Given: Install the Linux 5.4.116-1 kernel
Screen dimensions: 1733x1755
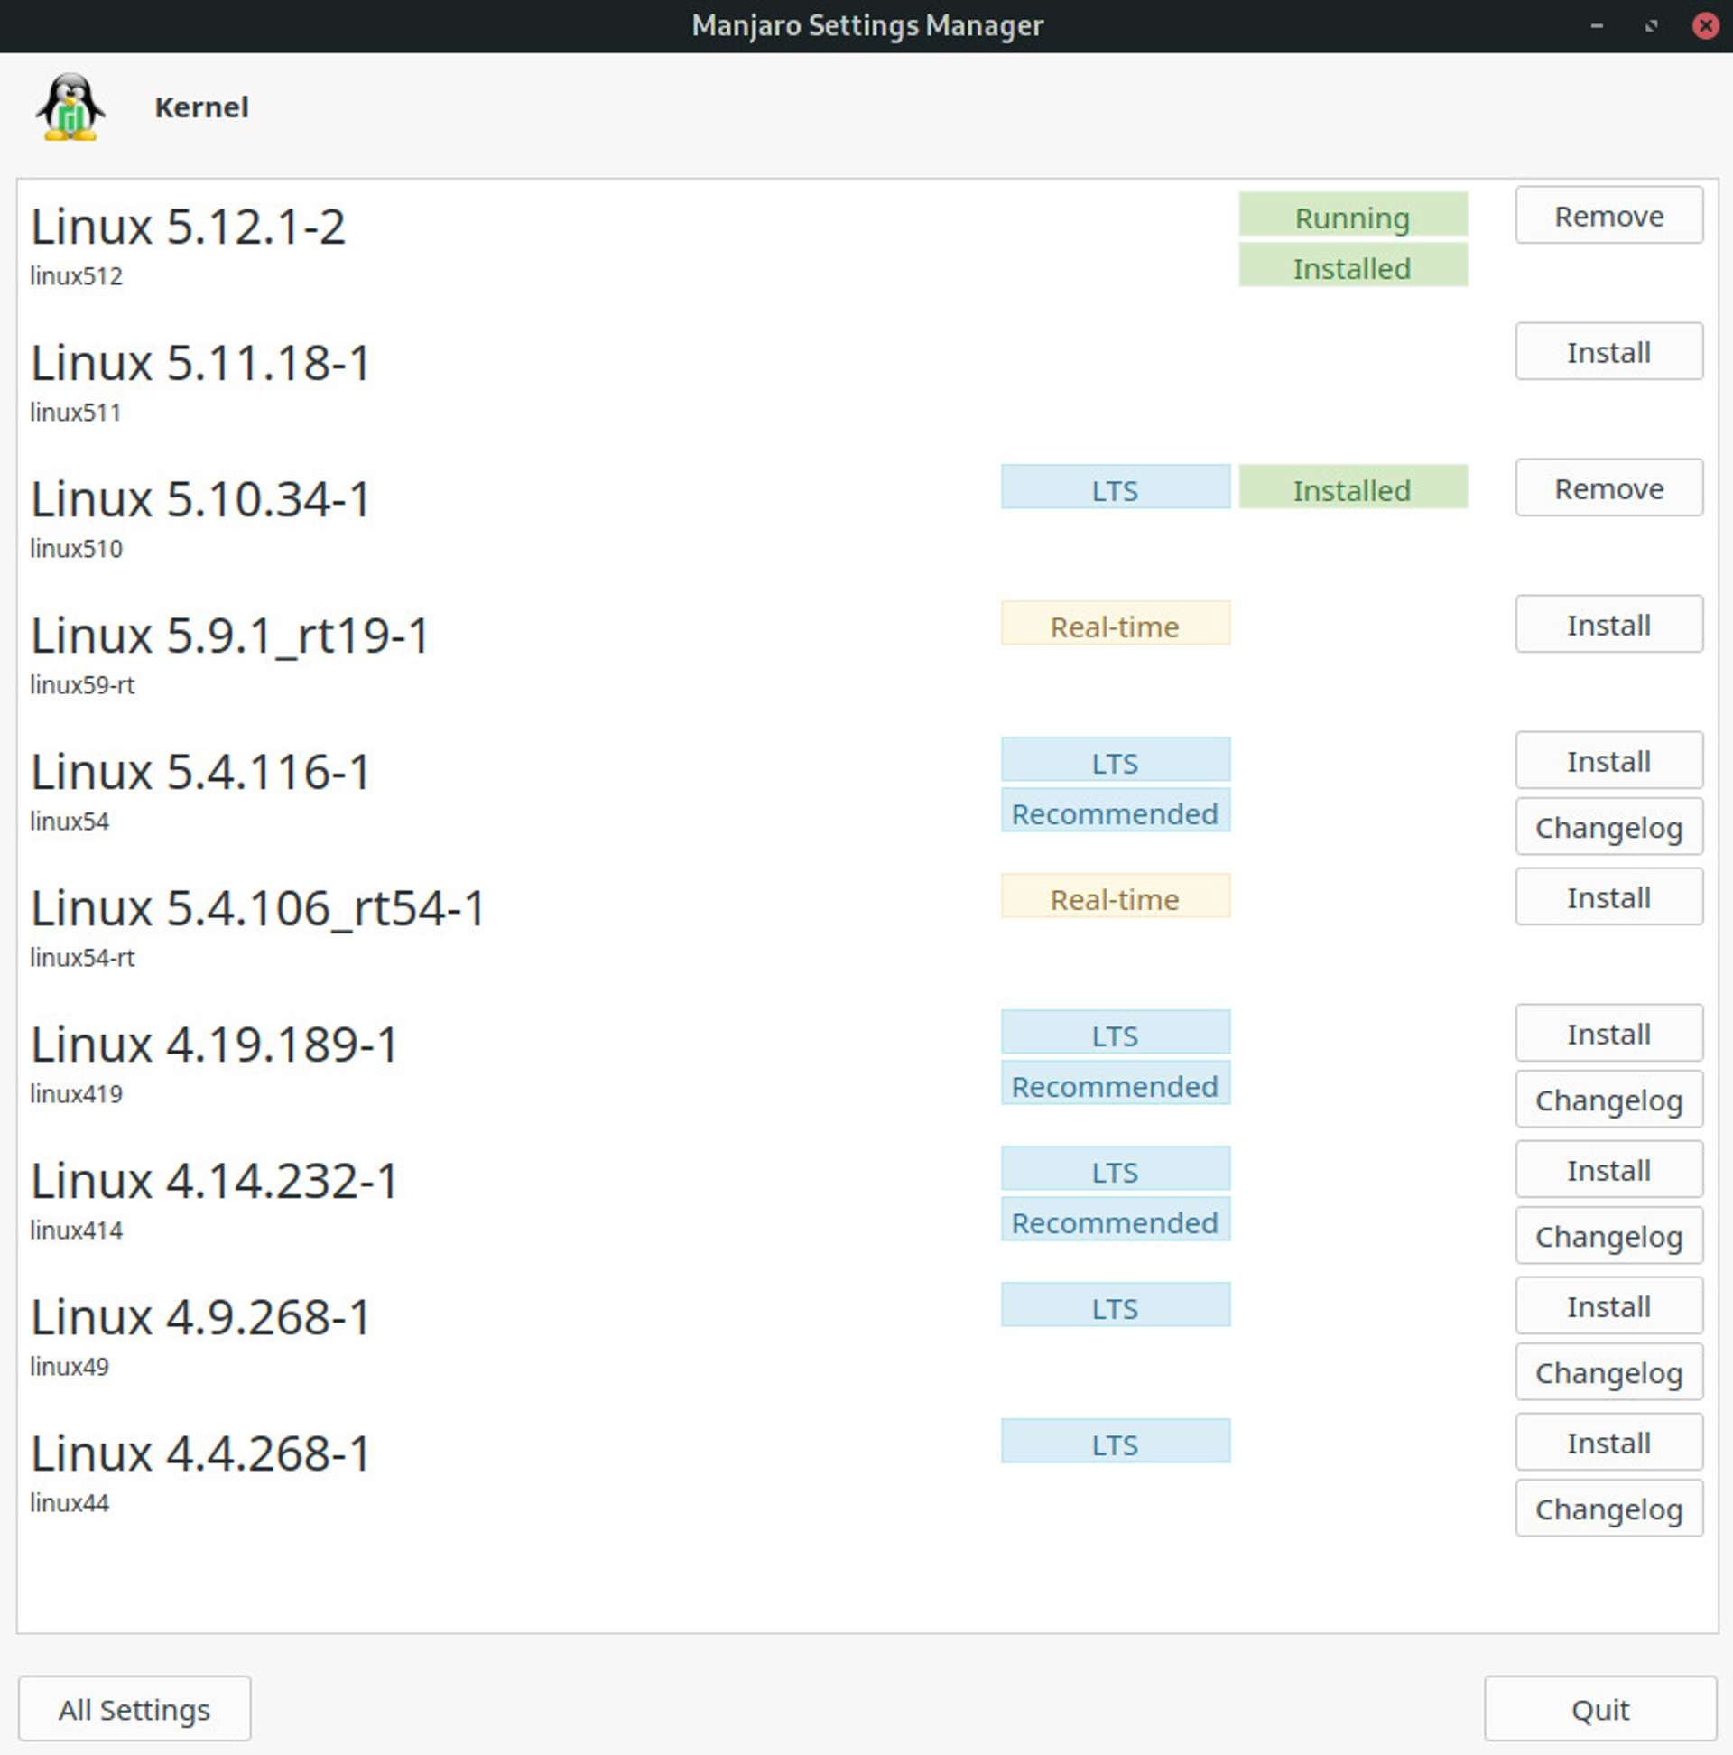Looking at the screenshot, I should tap(1608, 760).
